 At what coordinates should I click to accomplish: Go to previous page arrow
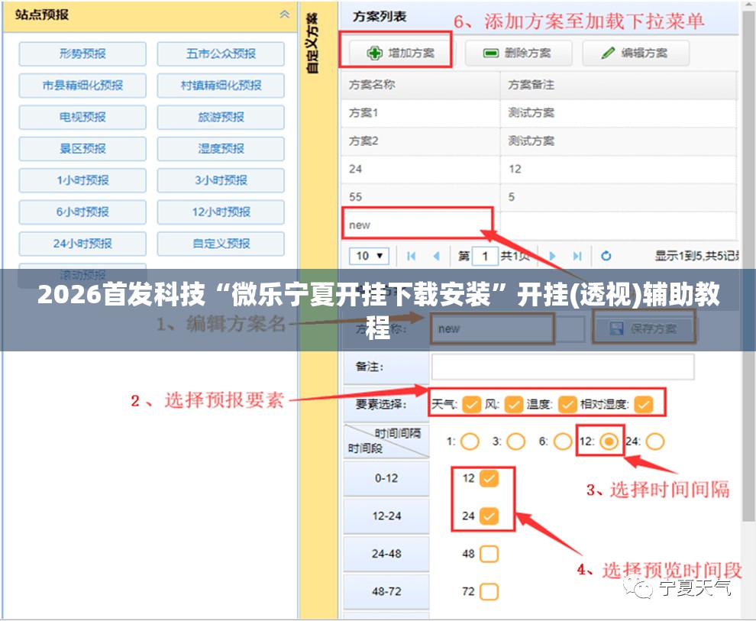click(436, 256)
